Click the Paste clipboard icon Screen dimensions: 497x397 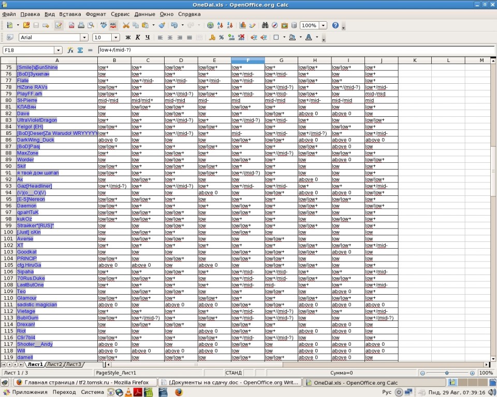(145, 25)
